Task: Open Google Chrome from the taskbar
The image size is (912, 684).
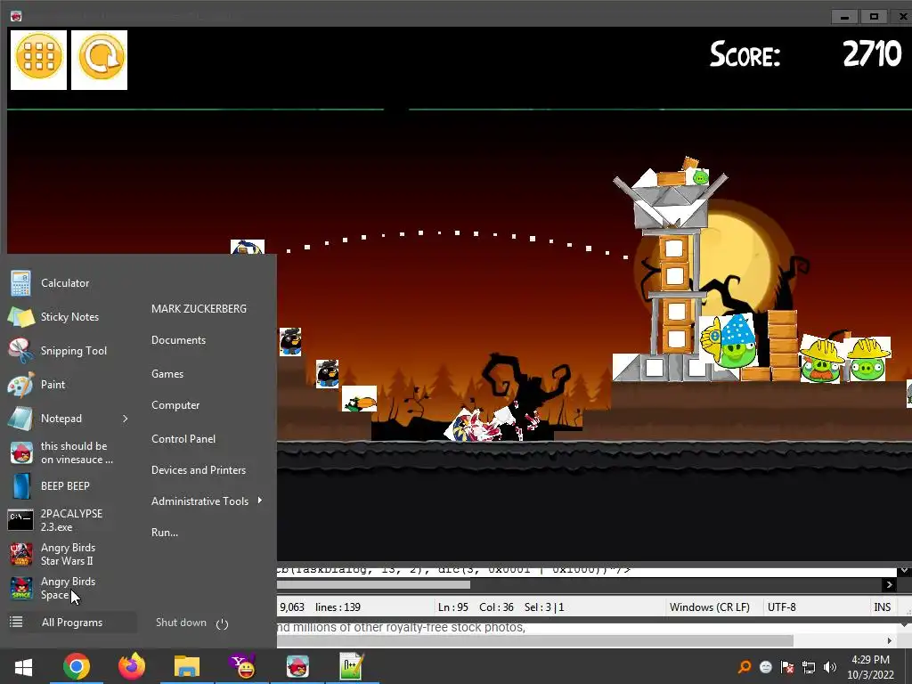Action: click(x=77, y=666)
